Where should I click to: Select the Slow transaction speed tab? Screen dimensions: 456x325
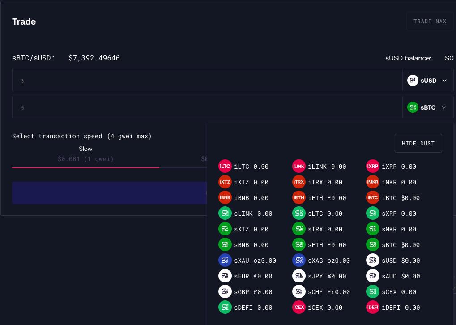point(85,154)
